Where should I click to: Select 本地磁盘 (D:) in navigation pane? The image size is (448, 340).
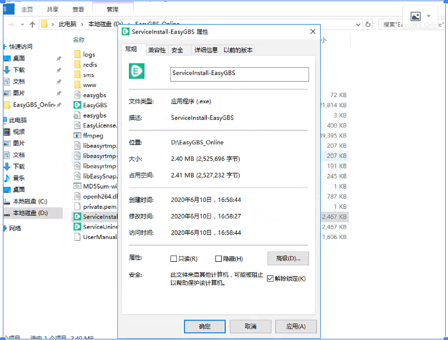(30, 213)
